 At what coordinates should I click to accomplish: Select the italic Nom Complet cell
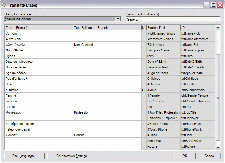[x=39, y=45]
